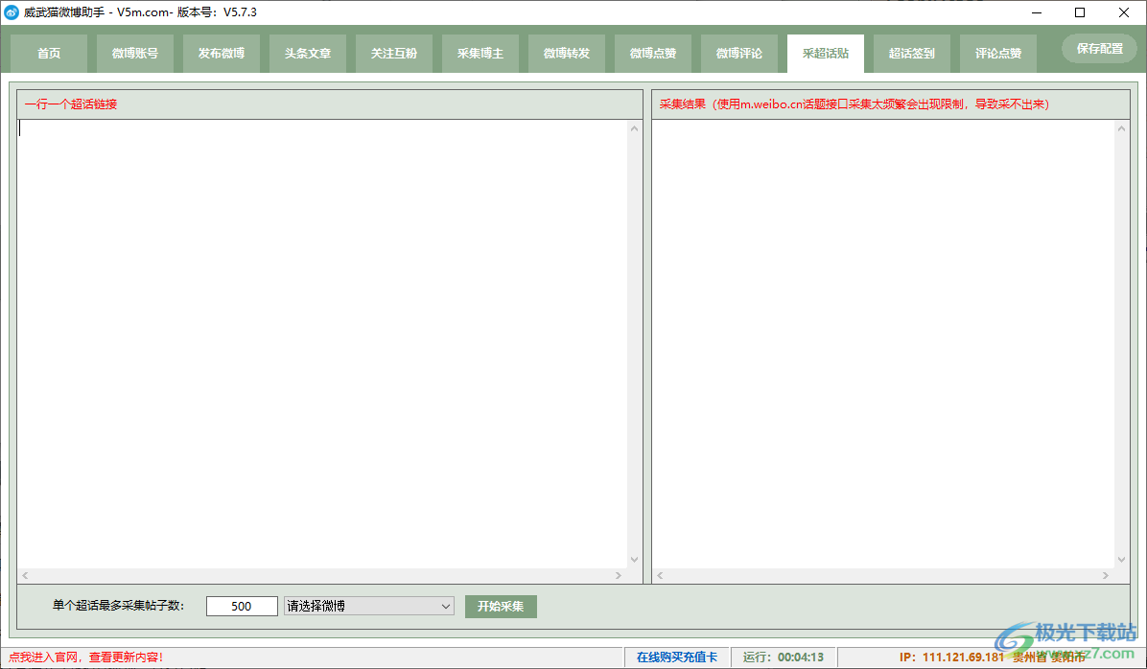This screenshot has width=1147, height=669.
Task: Open the 发布微博 tab
Action: (222, 54)
